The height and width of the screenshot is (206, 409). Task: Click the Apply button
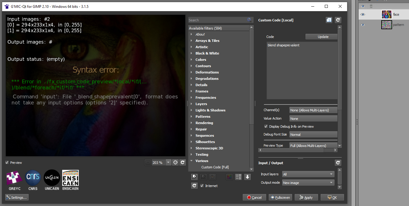(306, 198)
